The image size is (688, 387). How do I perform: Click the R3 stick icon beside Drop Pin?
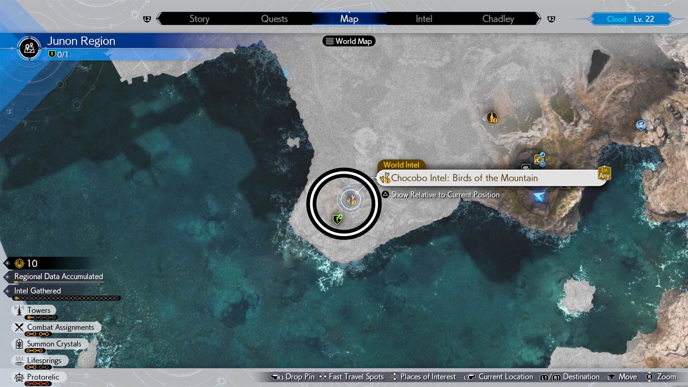click(277, 377)
